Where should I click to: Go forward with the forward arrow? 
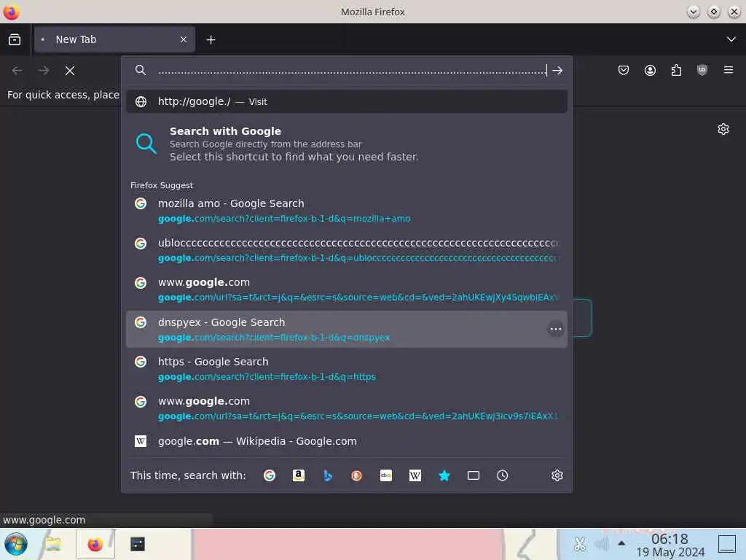coord(44,71)
